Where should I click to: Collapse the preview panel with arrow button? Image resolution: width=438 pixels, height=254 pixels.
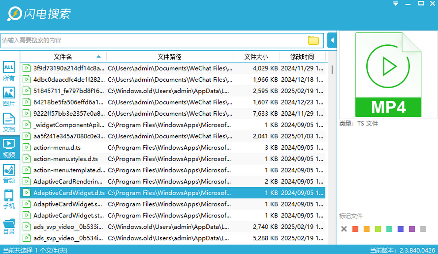point(332,40)
